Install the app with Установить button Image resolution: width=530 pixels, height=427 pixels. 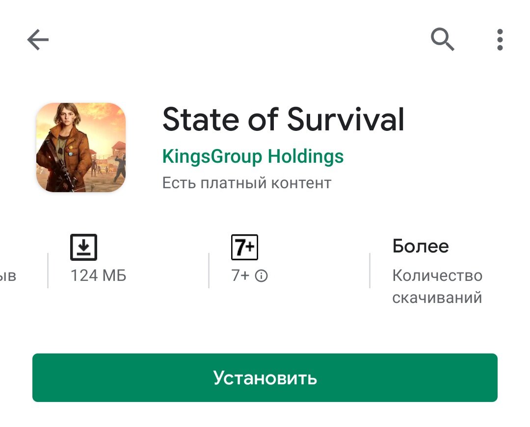coord(265,377)
